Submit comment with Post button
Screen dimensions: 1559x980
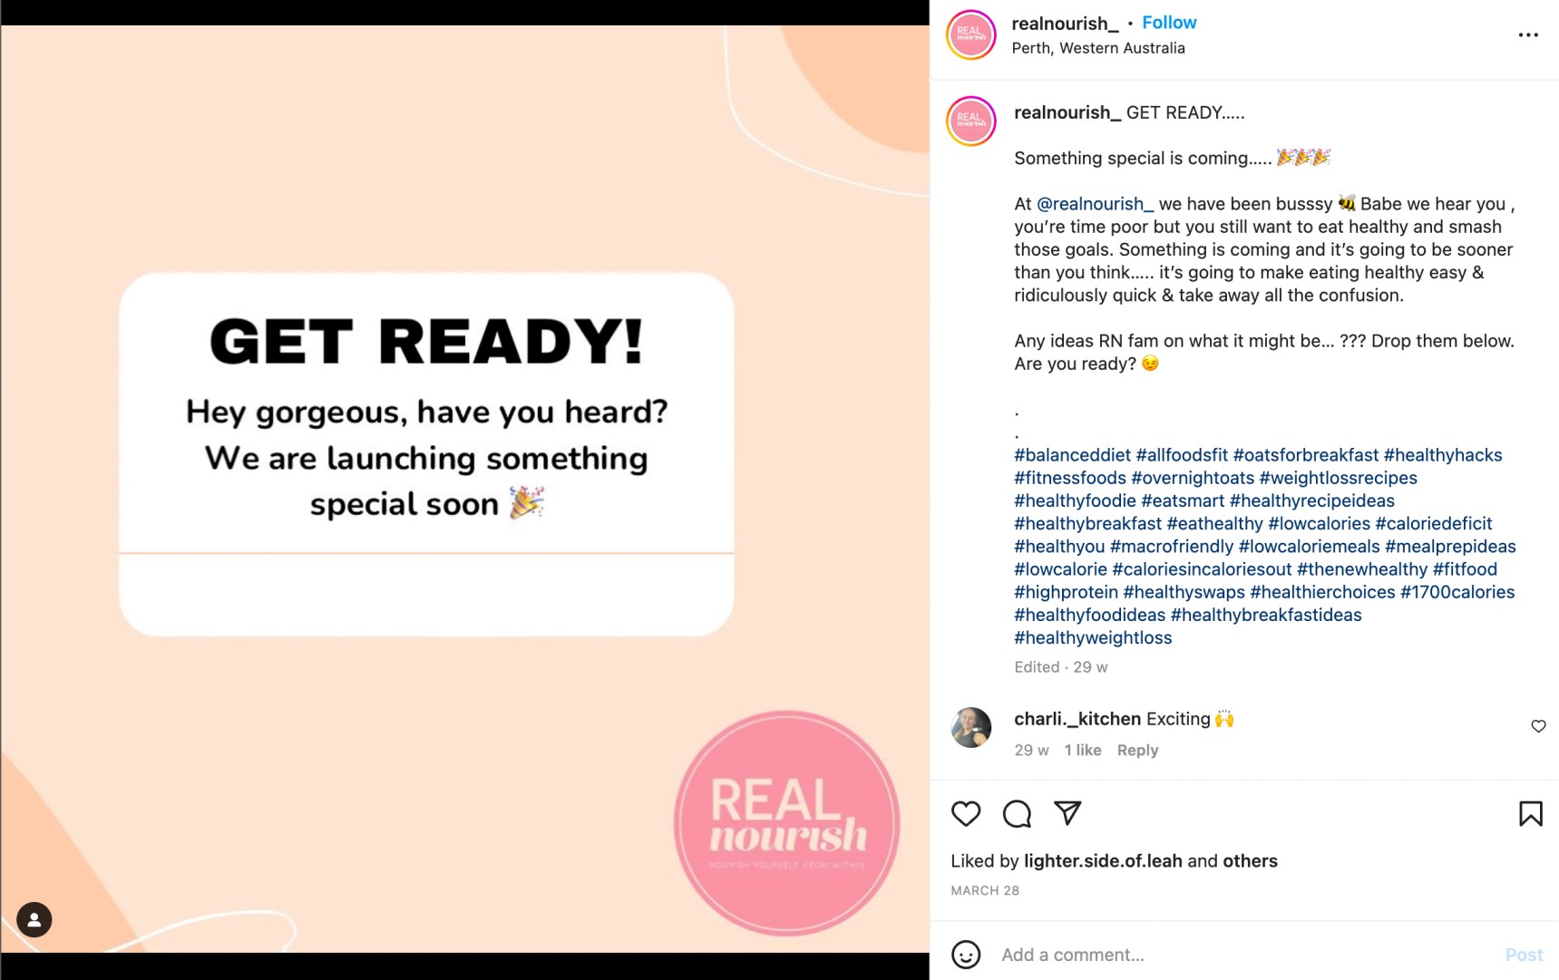[x=1524, y=955]
